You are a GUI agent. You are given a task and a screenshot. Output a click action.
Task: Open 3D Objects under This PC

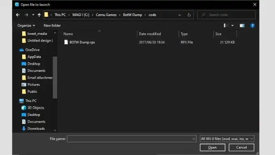coord(36,108)
